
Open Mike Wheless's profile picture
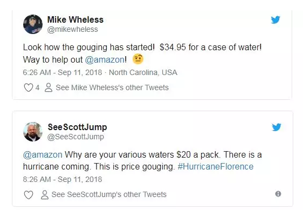point(33,24)
